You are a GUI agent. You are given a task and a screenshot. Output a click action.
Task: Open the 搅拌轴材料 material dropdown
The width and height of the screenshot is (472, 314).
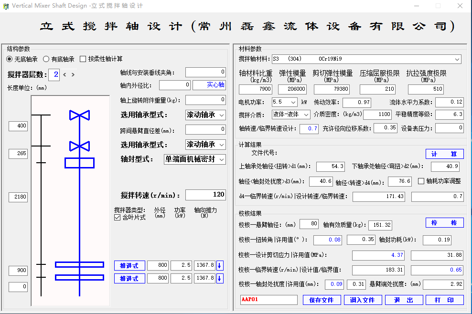[457, 59]
